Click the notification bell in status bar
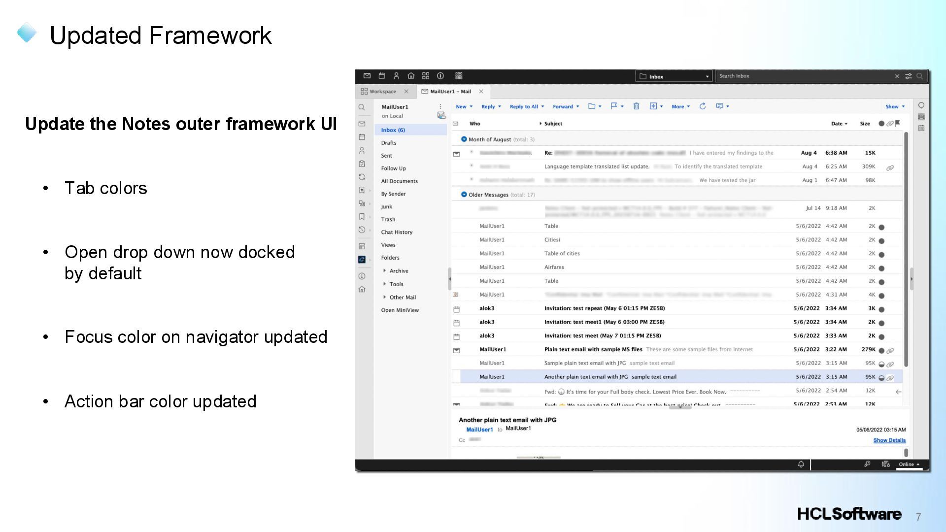This screenshot has width=946, height=532. pos(801,464)
